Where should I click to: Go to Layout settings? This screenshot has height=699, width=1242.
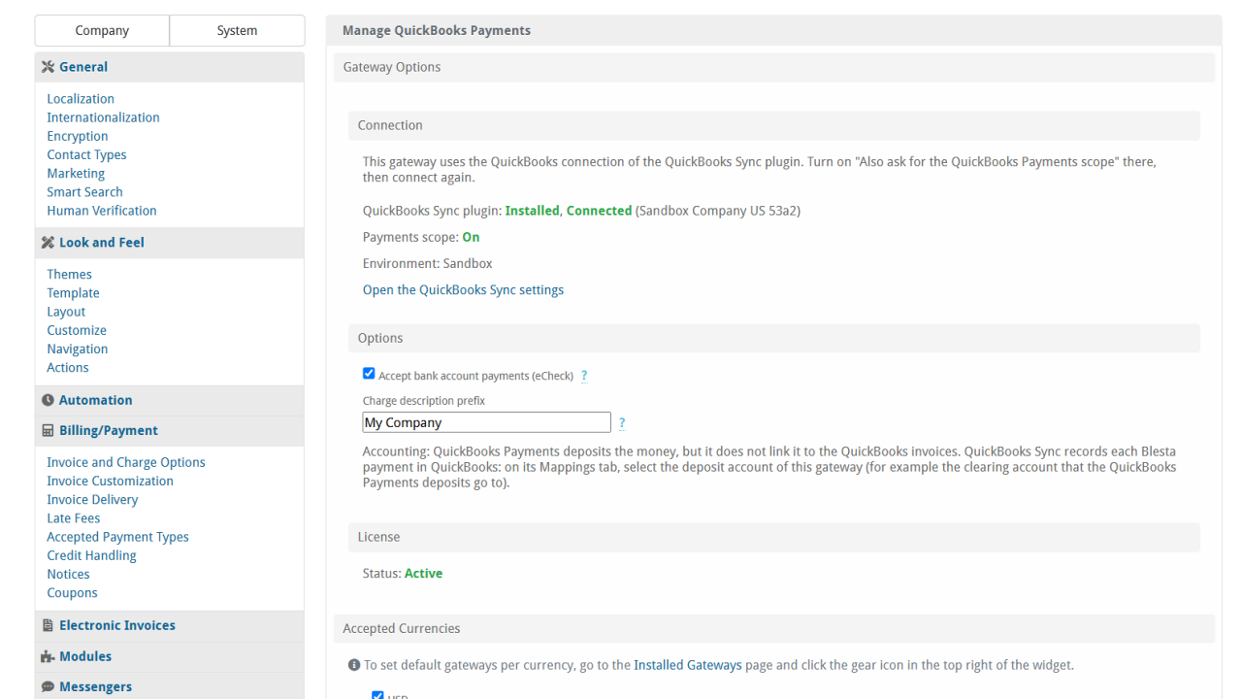[66, 312]
